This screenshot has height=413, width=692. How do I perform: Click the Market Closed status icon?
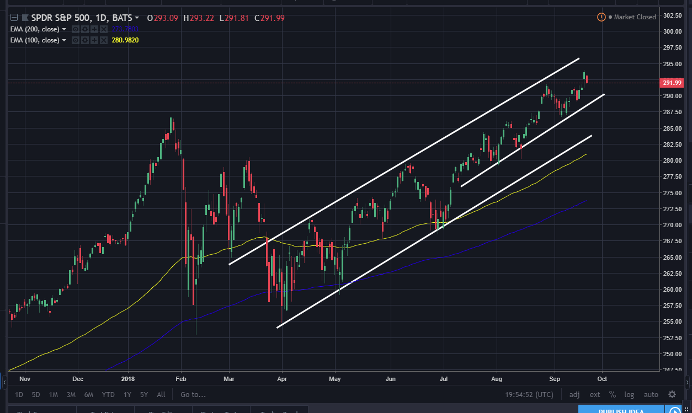[601, 17]
